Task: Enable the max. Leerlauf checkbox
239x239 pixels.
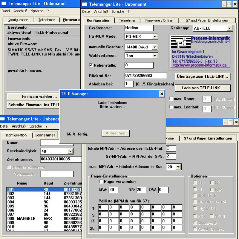Action: [171, 107]
